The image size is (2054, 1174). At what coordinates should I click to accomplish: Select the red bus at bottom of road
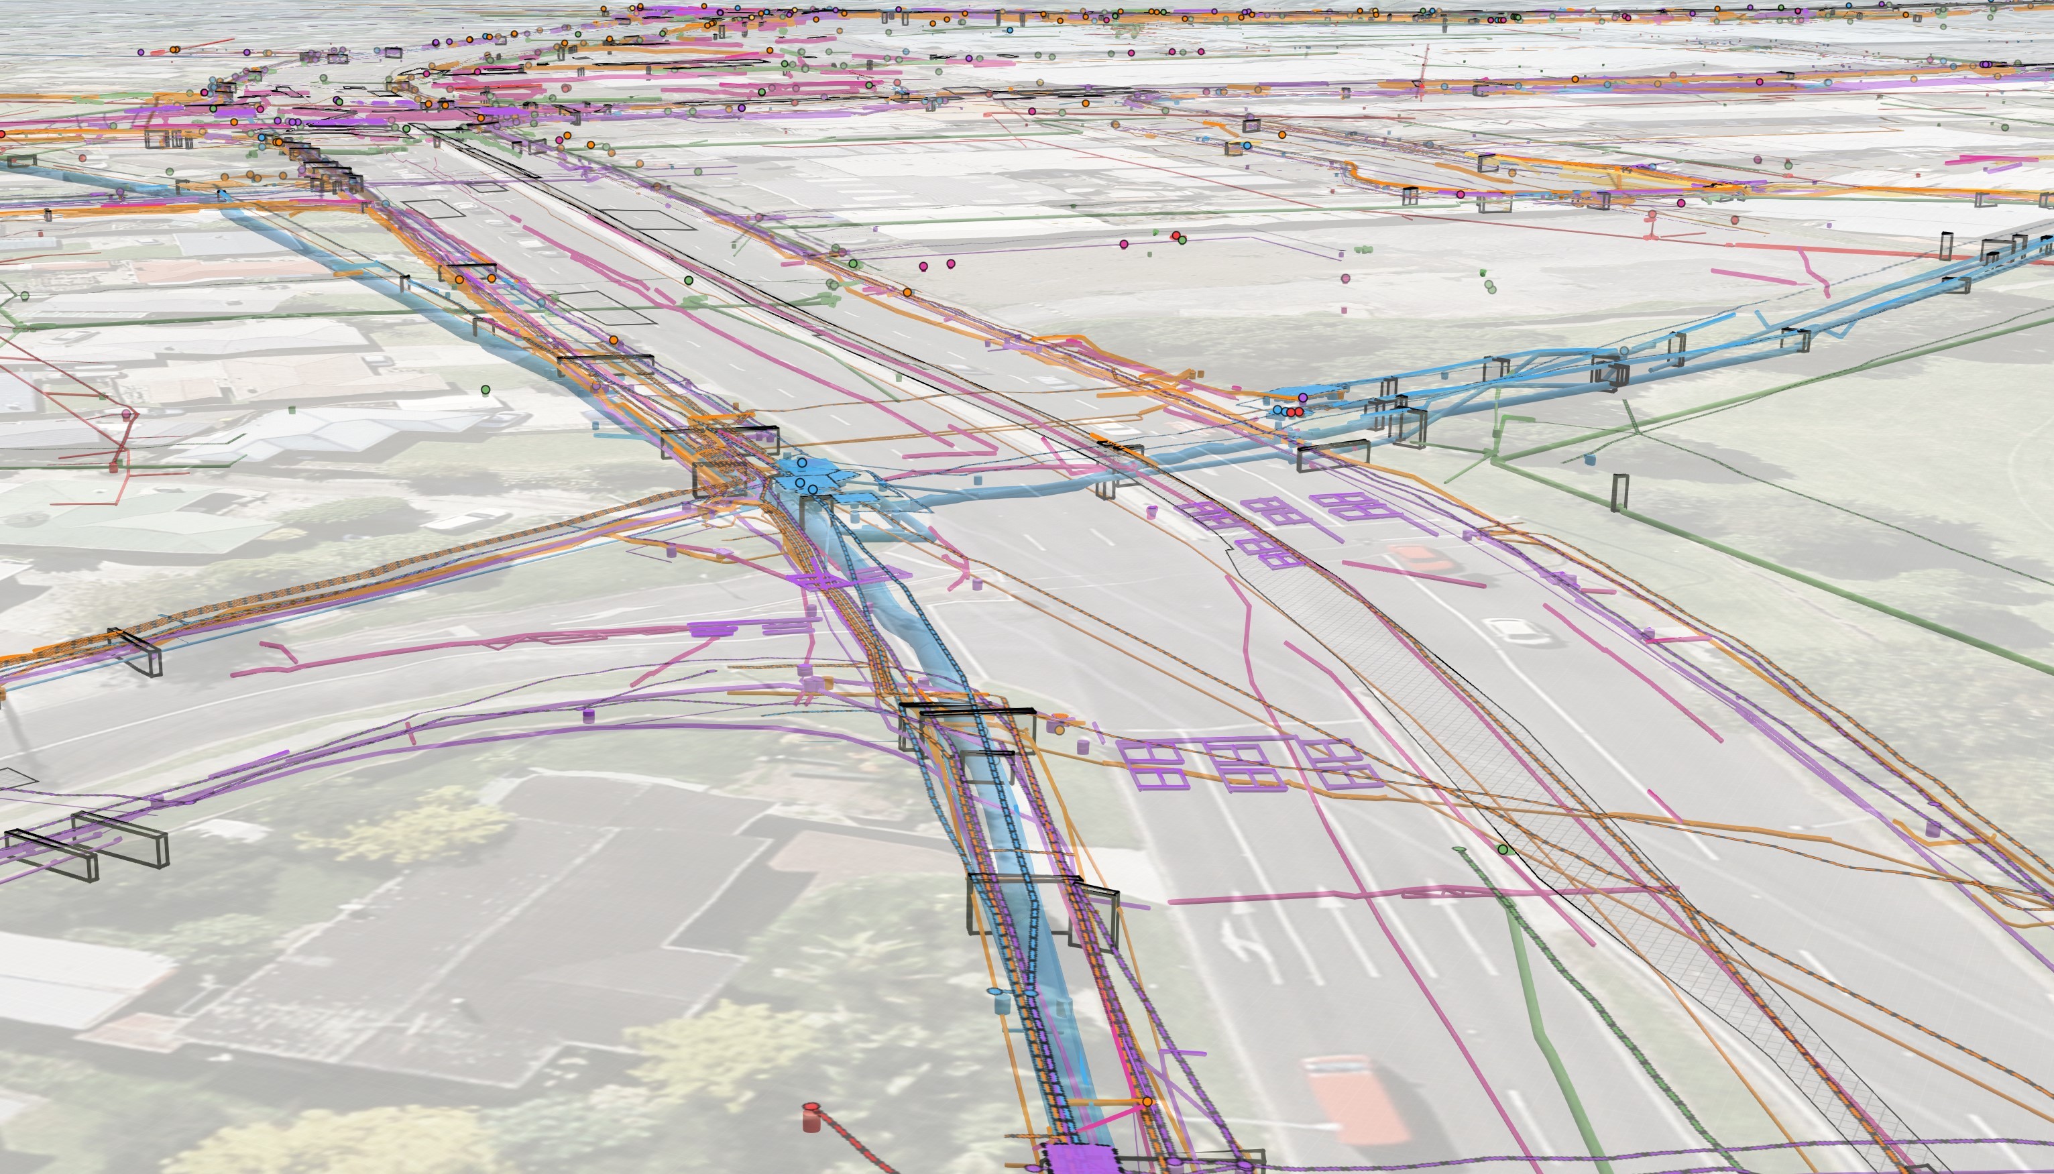tap(1357, 1099)
